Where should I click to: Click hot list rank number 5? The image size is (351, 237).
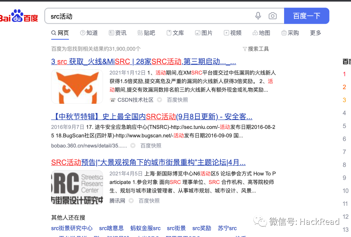coord(344,126)
